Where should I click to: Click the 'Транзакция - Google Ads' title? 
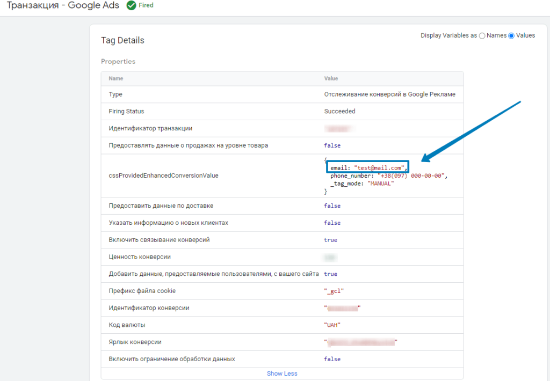63,5
